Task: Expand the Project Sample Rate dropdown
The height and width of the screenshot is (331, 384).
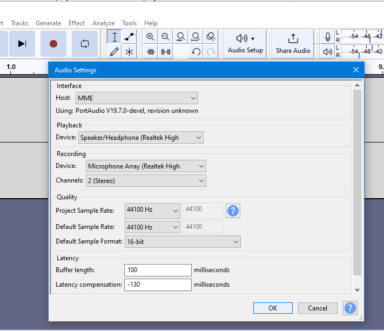Action: tap(152, 211)
